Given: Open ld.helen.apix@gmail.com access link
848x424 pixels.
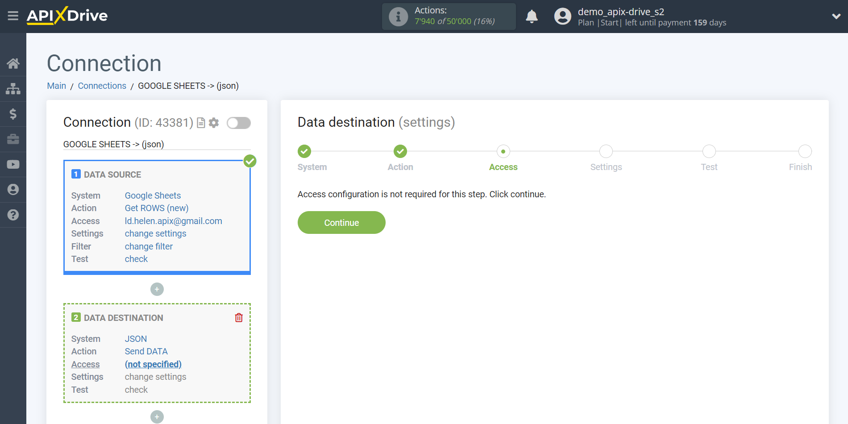Looking at the screenshot, I should tap(174, 221).
